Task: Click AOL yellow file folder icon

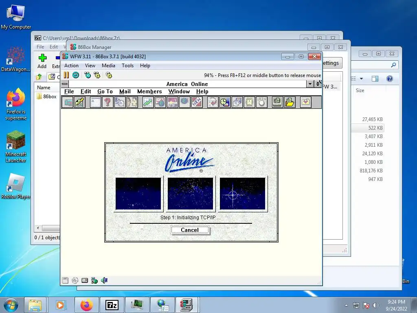Action: pyautogui.click(x=290, y=102)
